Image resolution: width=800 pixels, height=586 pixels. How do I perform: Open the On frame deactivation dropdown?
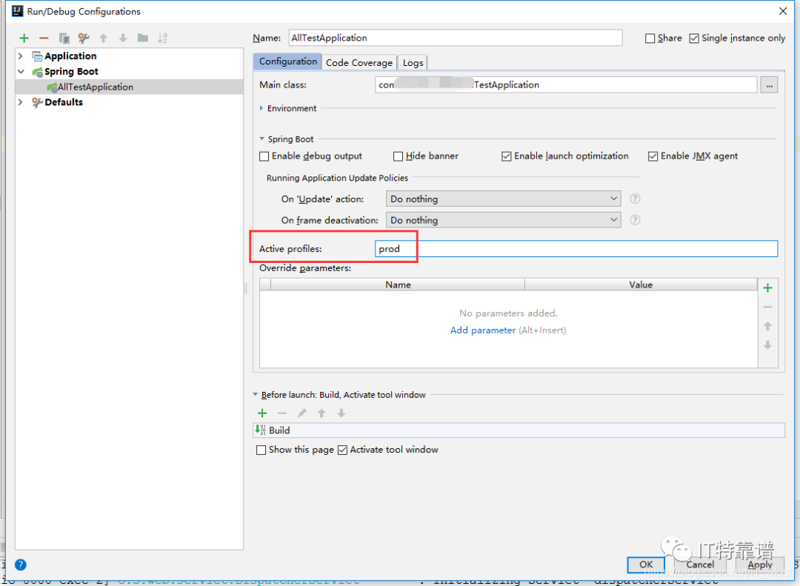[x=503, y=221]
